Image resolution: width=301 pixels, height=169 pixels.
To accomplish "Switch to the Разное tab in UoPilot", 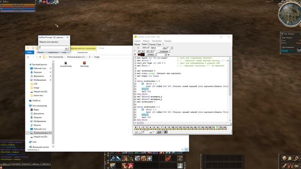I will coord(152,45).
